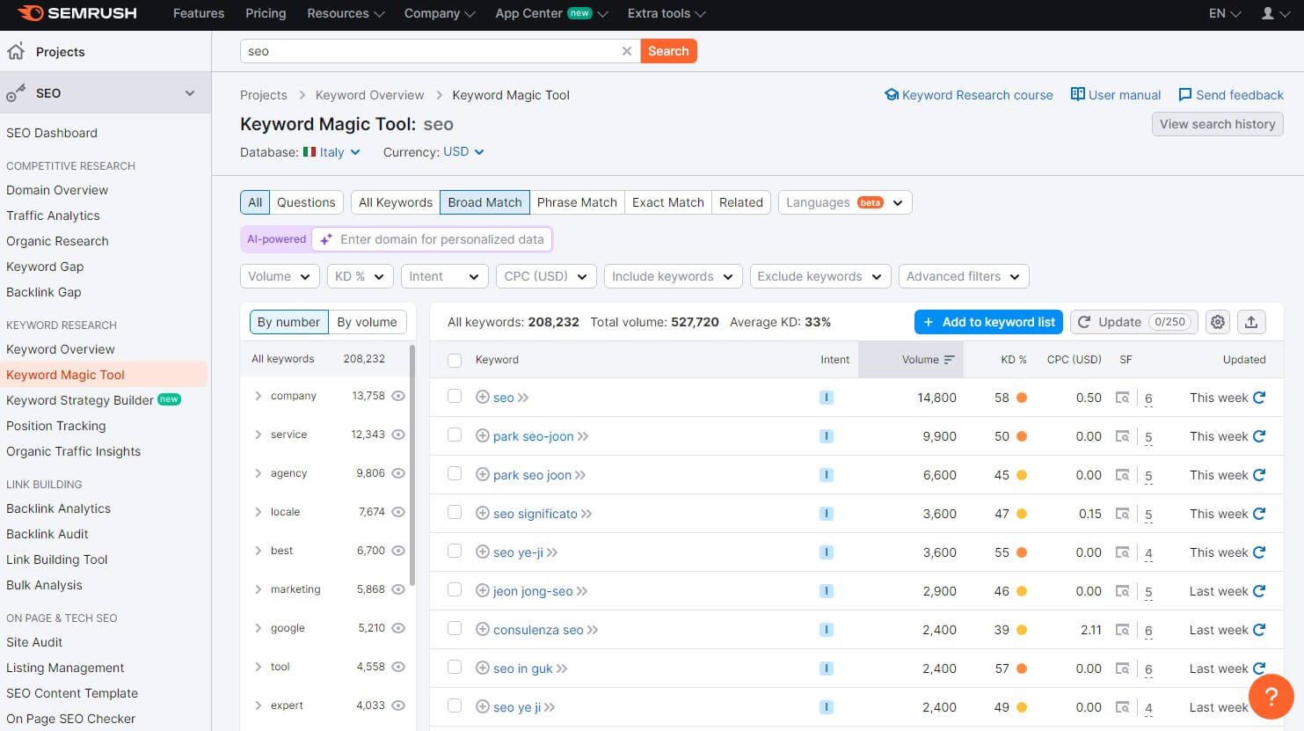Refresh 'consulenza seo' row update icon
Viewport: 1304px width, 731px height.
tap(1259, 630)
